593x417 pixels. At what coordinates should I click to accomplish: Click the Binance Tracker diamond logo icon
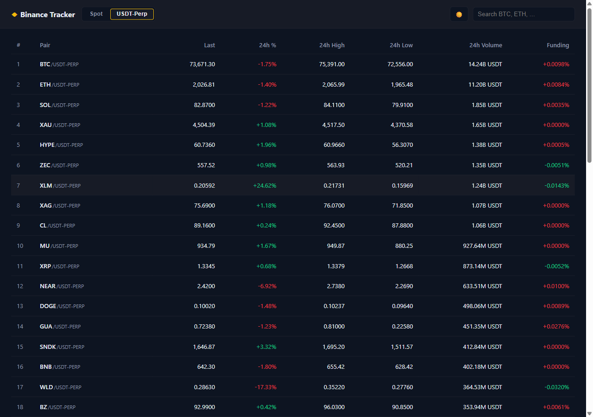[x=14, y=15]
